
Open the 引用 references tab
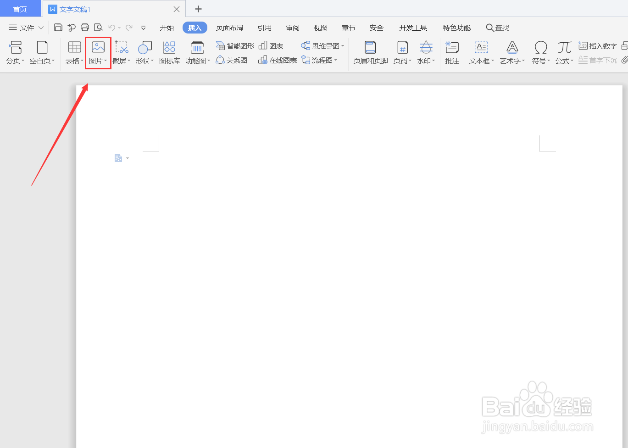click(x=264, y=28)
